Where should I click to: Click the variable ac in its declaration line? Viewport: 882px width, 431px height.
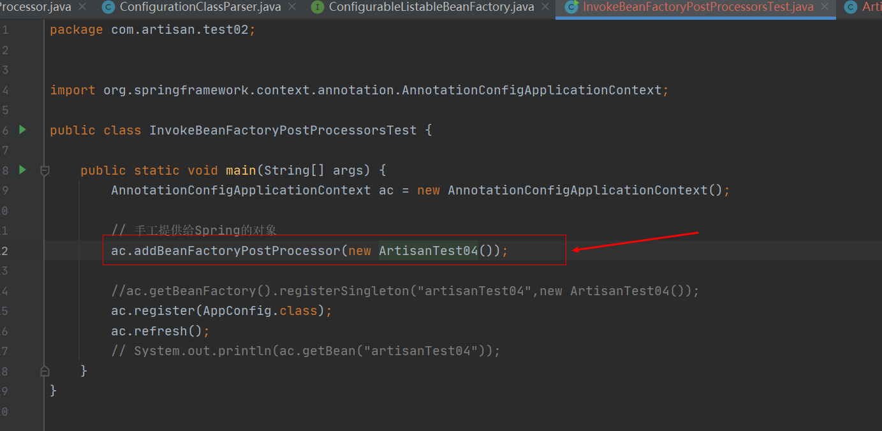click(386, 190)
